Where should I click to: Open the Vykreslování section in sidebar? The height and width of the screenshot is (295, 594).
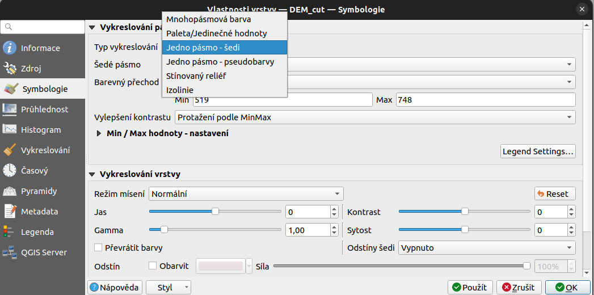point(43,150)
